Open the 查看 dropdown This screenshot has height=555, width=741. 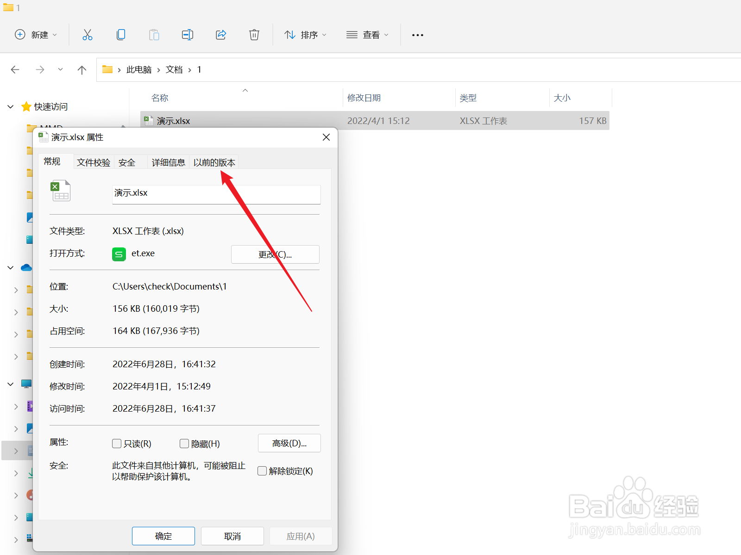click(367, 34)
